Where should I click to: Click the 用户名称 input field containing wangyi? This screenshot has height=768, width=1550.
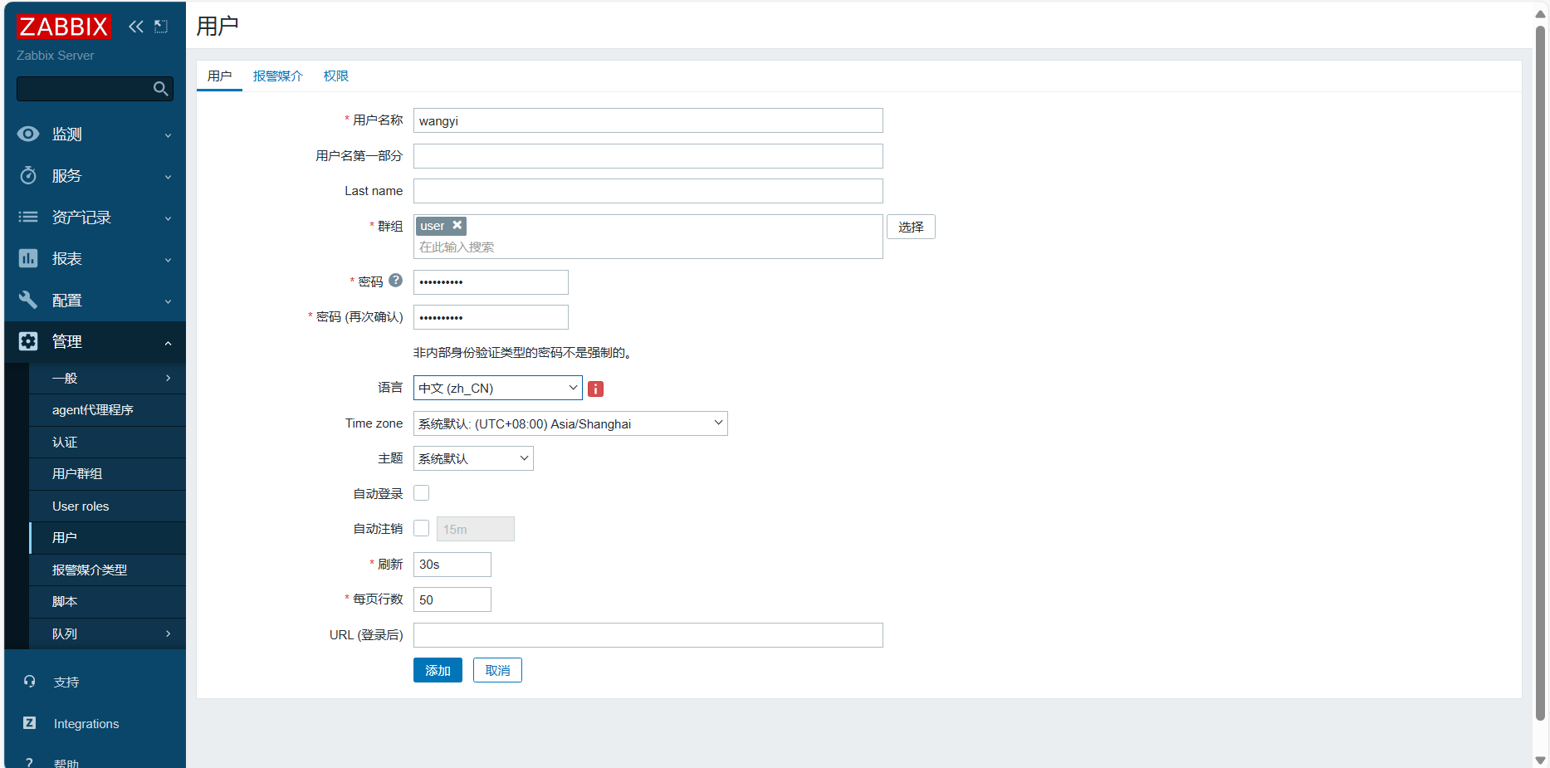(x=648, y=120)
